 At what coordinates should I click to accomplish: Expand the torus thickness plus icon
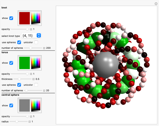(34, 79)
